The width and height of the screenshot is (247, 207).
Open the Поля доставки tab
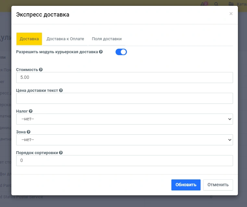tap(106, 39)
